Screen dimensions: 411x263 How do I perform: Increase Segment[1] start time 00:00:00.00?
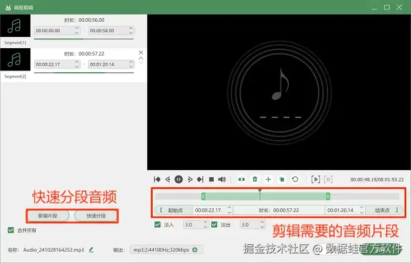(77, 28)
